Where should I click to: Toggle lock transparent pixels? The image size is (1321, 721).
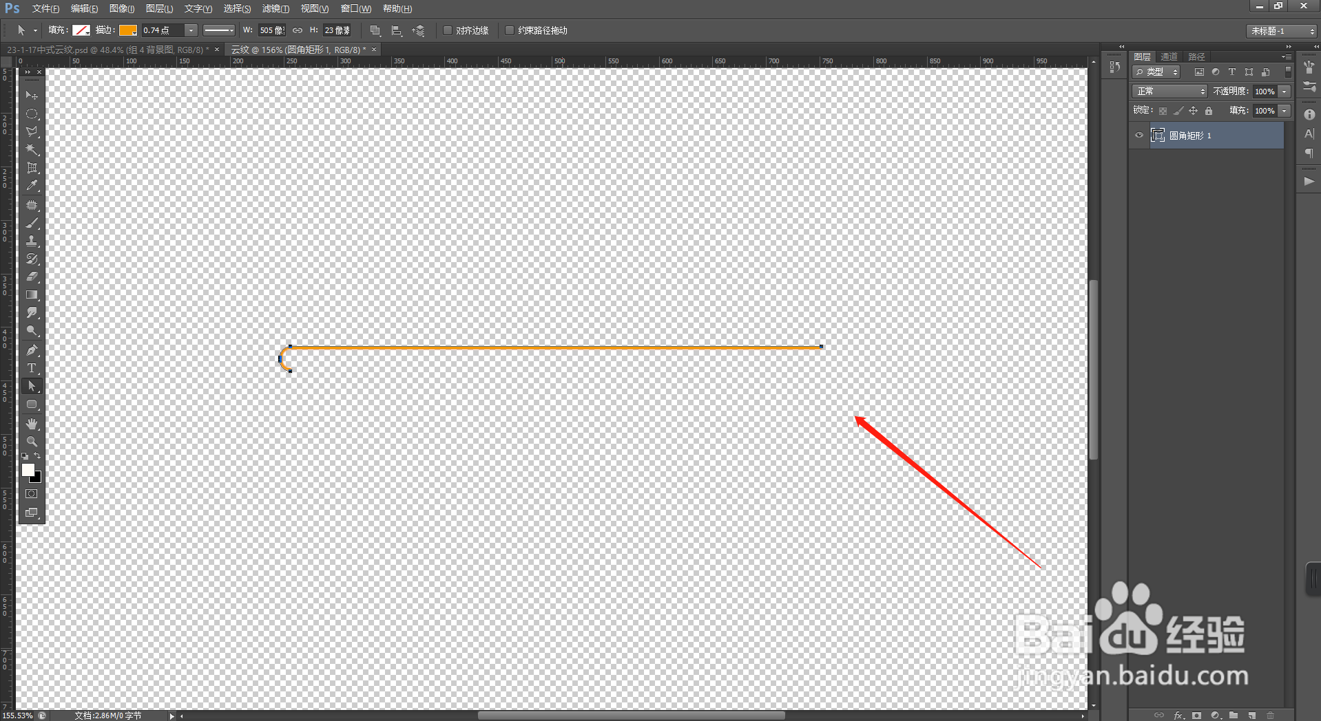pos(1163,111)
